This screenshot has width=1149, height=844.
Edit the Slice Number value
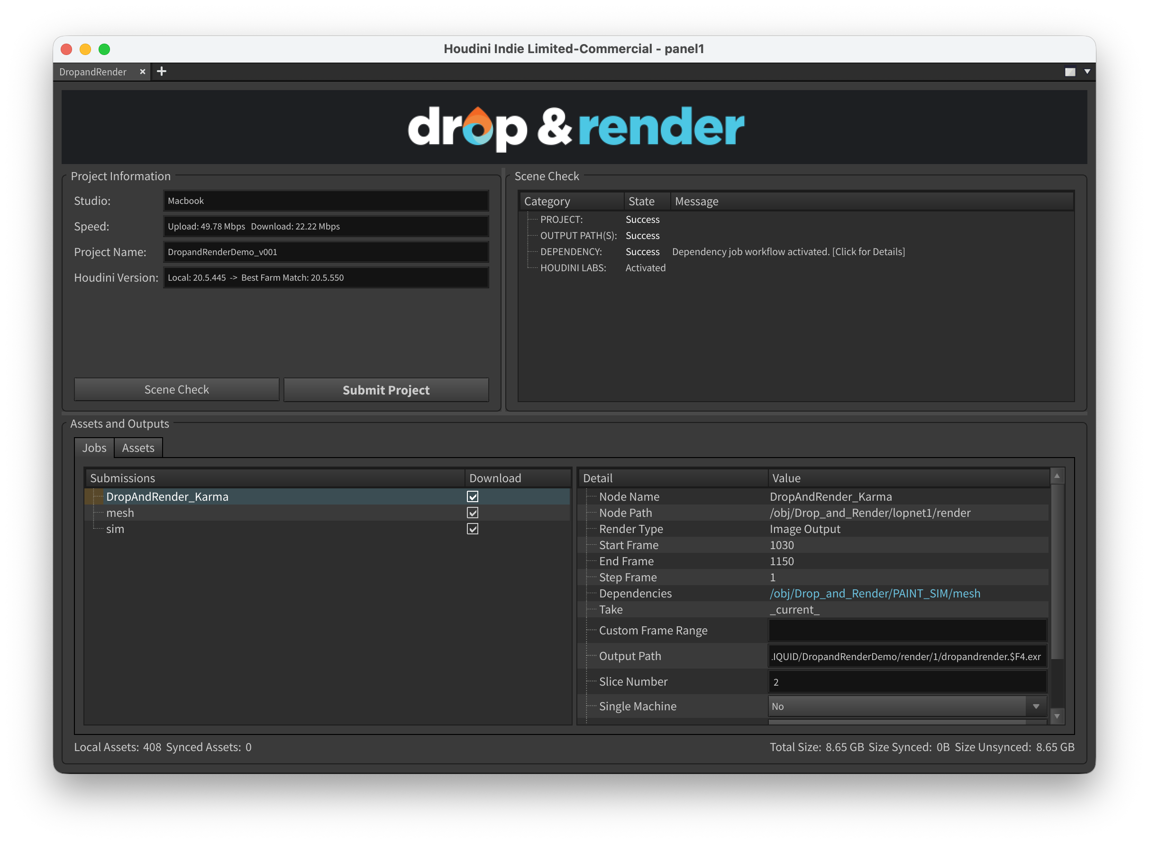[x=906, y=681]
